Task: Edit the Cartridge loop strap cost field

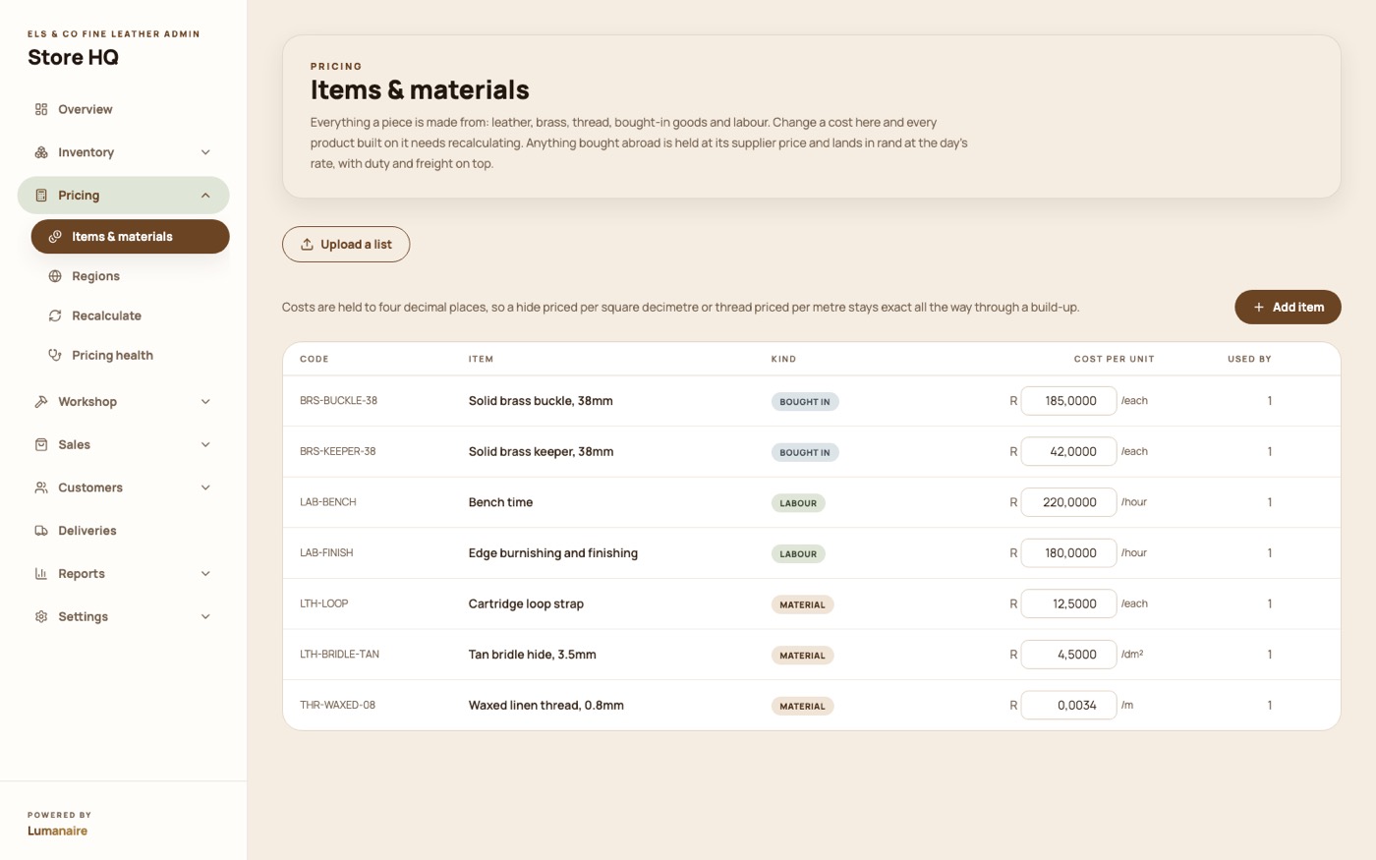Action: (x=1068, y=603)
